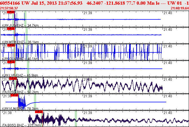The width and height of the screenshot is (189, 127).
Task: Click the start time 21:37:58.37
Action: [9, 8]
